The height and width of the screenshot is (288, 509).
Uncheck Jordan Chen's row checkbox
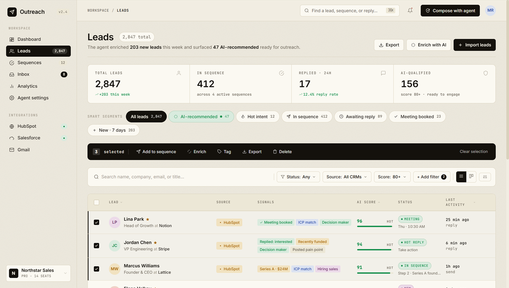[96, 246]
